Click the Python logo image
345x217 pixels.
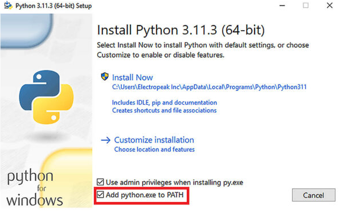click(47, 97)
